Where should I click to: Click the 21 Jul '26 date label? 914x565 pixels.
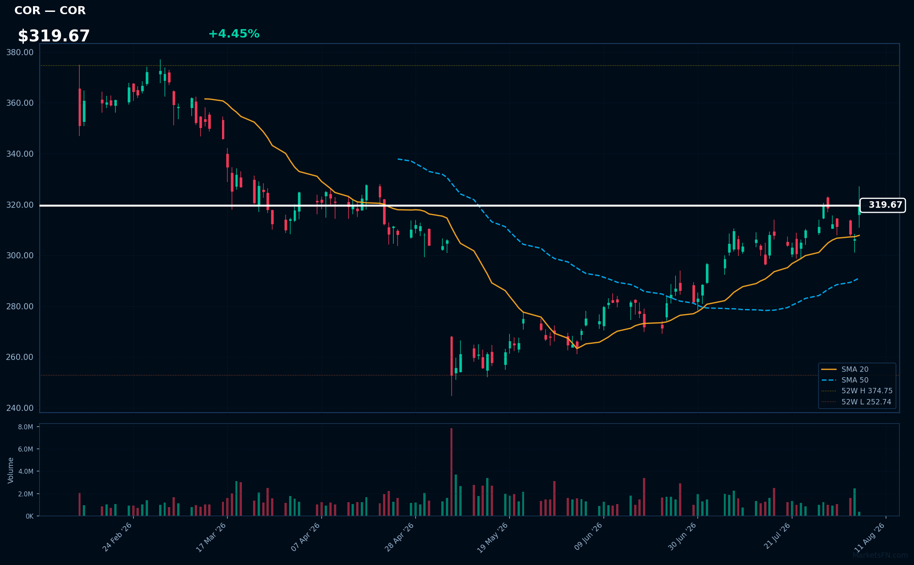pyautogui.click(x=777, y=536)
